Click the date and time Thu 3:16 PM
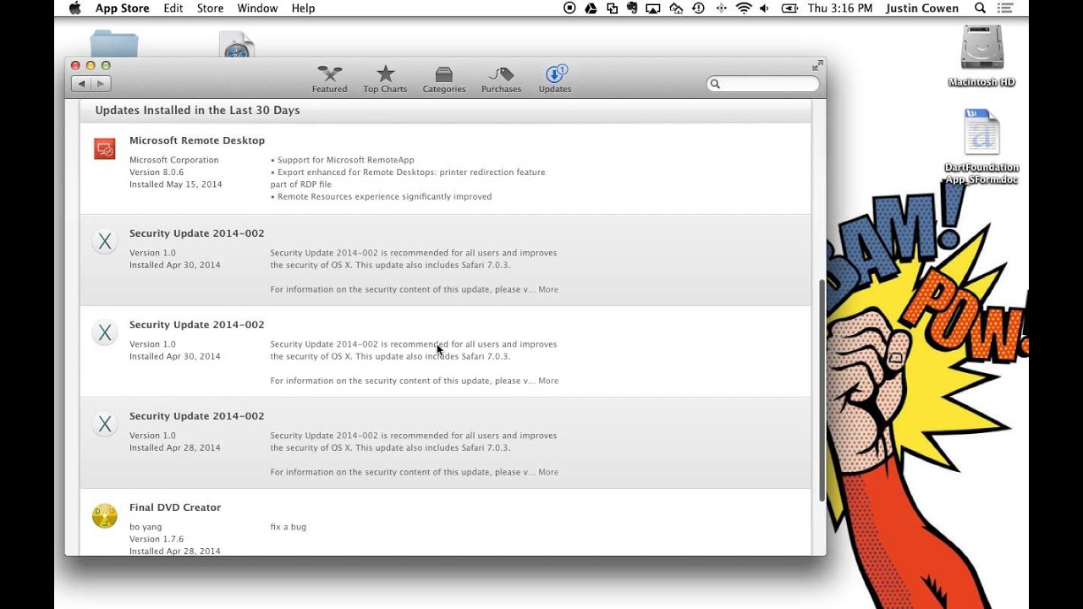 [x=839, y=8]
